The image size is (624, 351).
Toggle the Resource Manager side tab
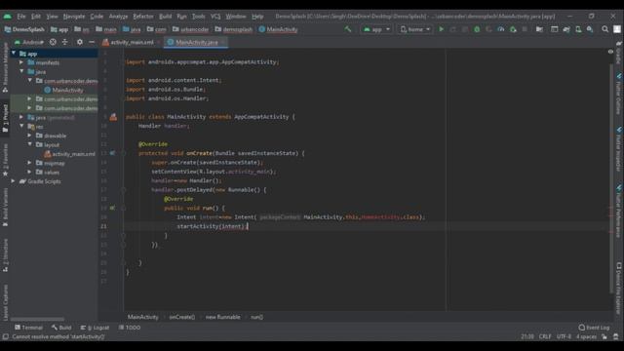point(5,67)
